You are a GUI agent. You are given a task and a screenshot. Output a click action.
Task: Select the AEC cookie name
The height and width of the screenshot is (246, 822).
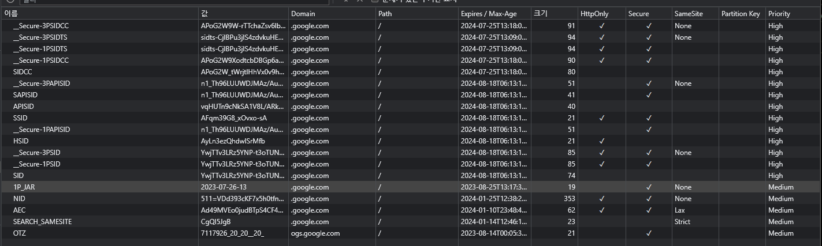(x=19, y=210)
